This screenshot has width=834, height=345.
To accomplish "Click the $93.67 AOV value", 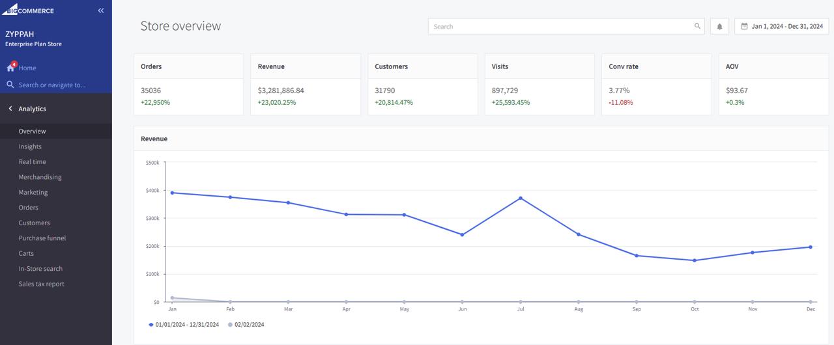I will coord(737,90).
